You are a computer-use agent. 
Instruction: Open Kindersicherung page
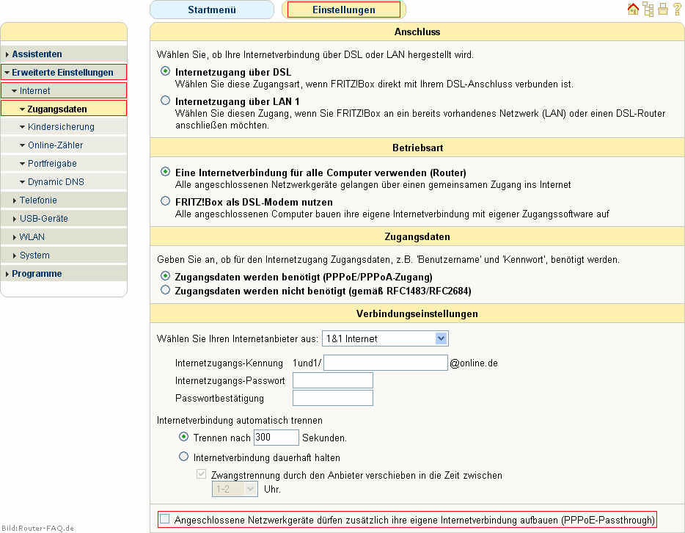pos(64,127)
